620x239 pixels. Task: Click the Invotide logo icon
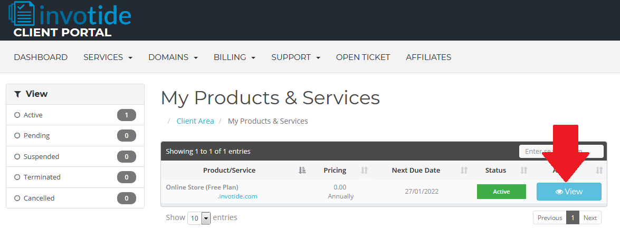coord(21,14)
